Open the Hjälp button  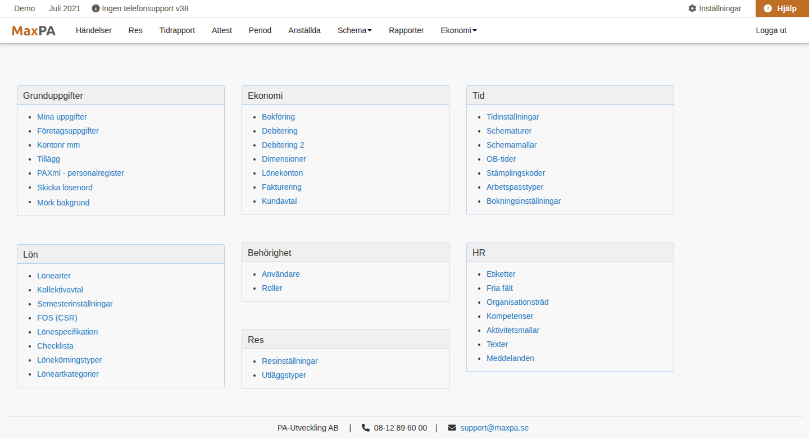(x=782, y=8)
